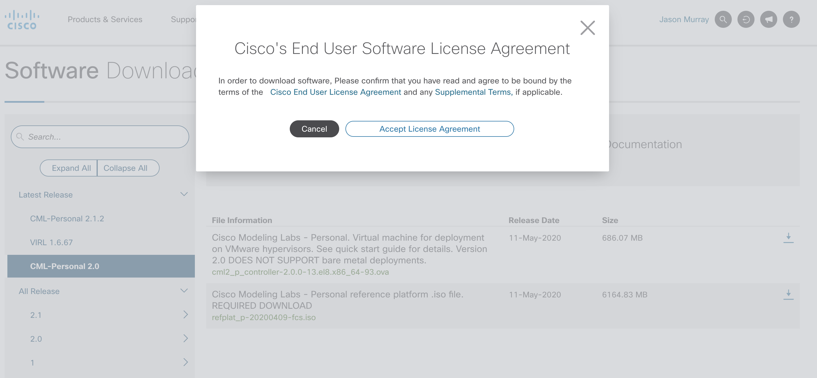
Task: Select VIRL 1.6.67 in the sidebar
Action: coord(51,242)
